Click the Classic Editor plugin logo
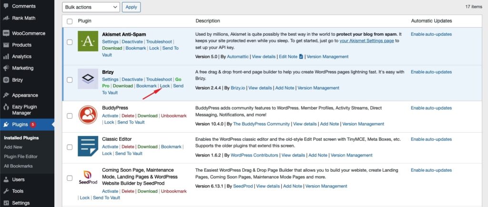Image resolution: width=488 pixels, height=207 pixels. click(x=88, y=146)
